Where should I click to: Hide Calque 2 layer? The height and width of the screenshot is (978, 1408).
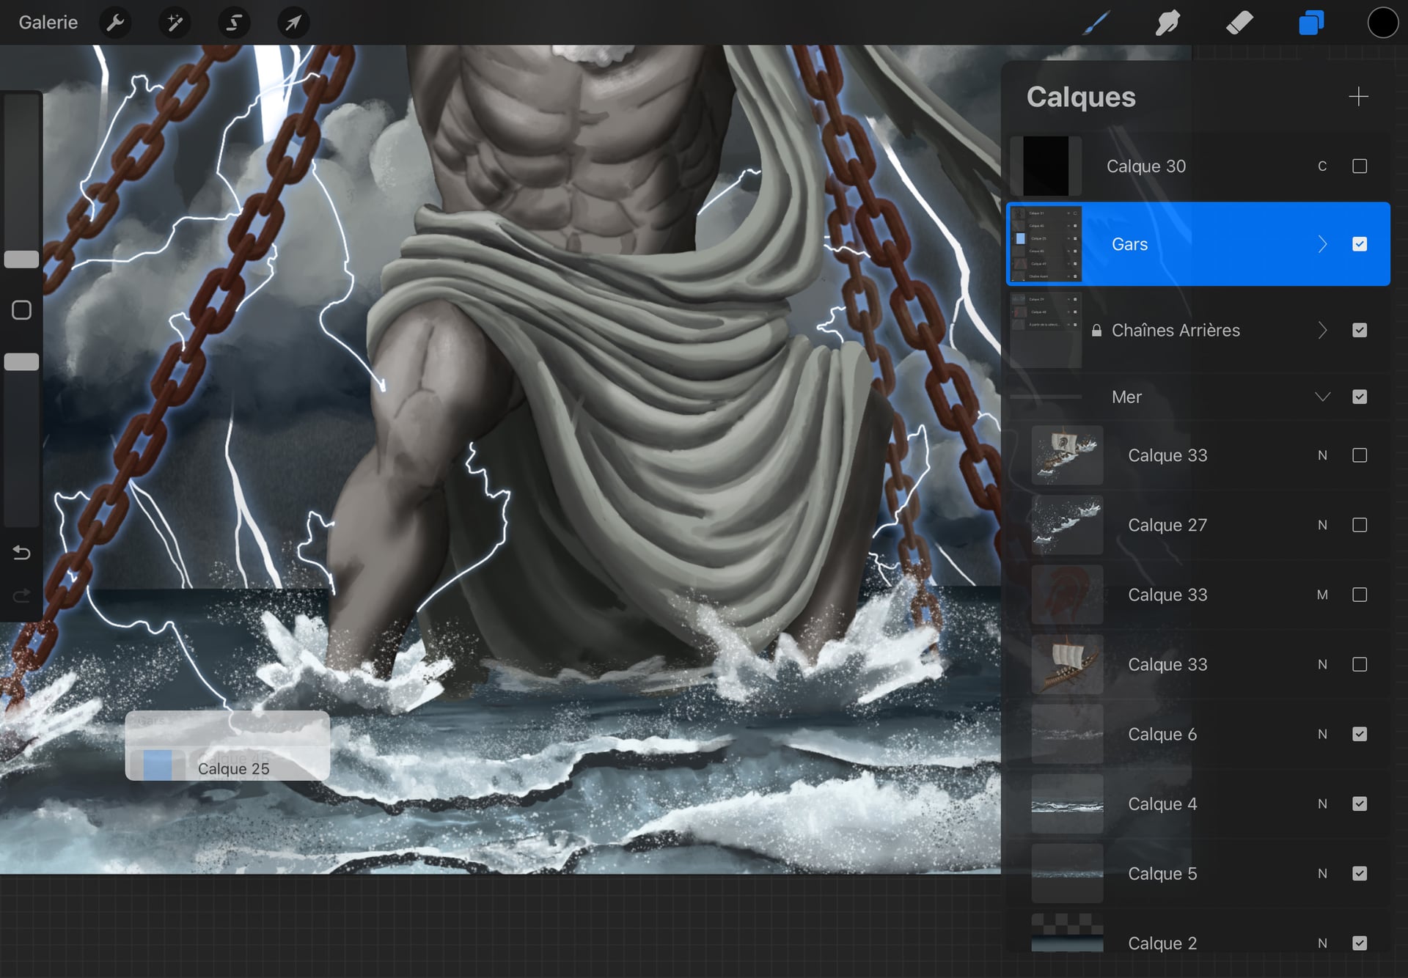(x=1359, y=943)
